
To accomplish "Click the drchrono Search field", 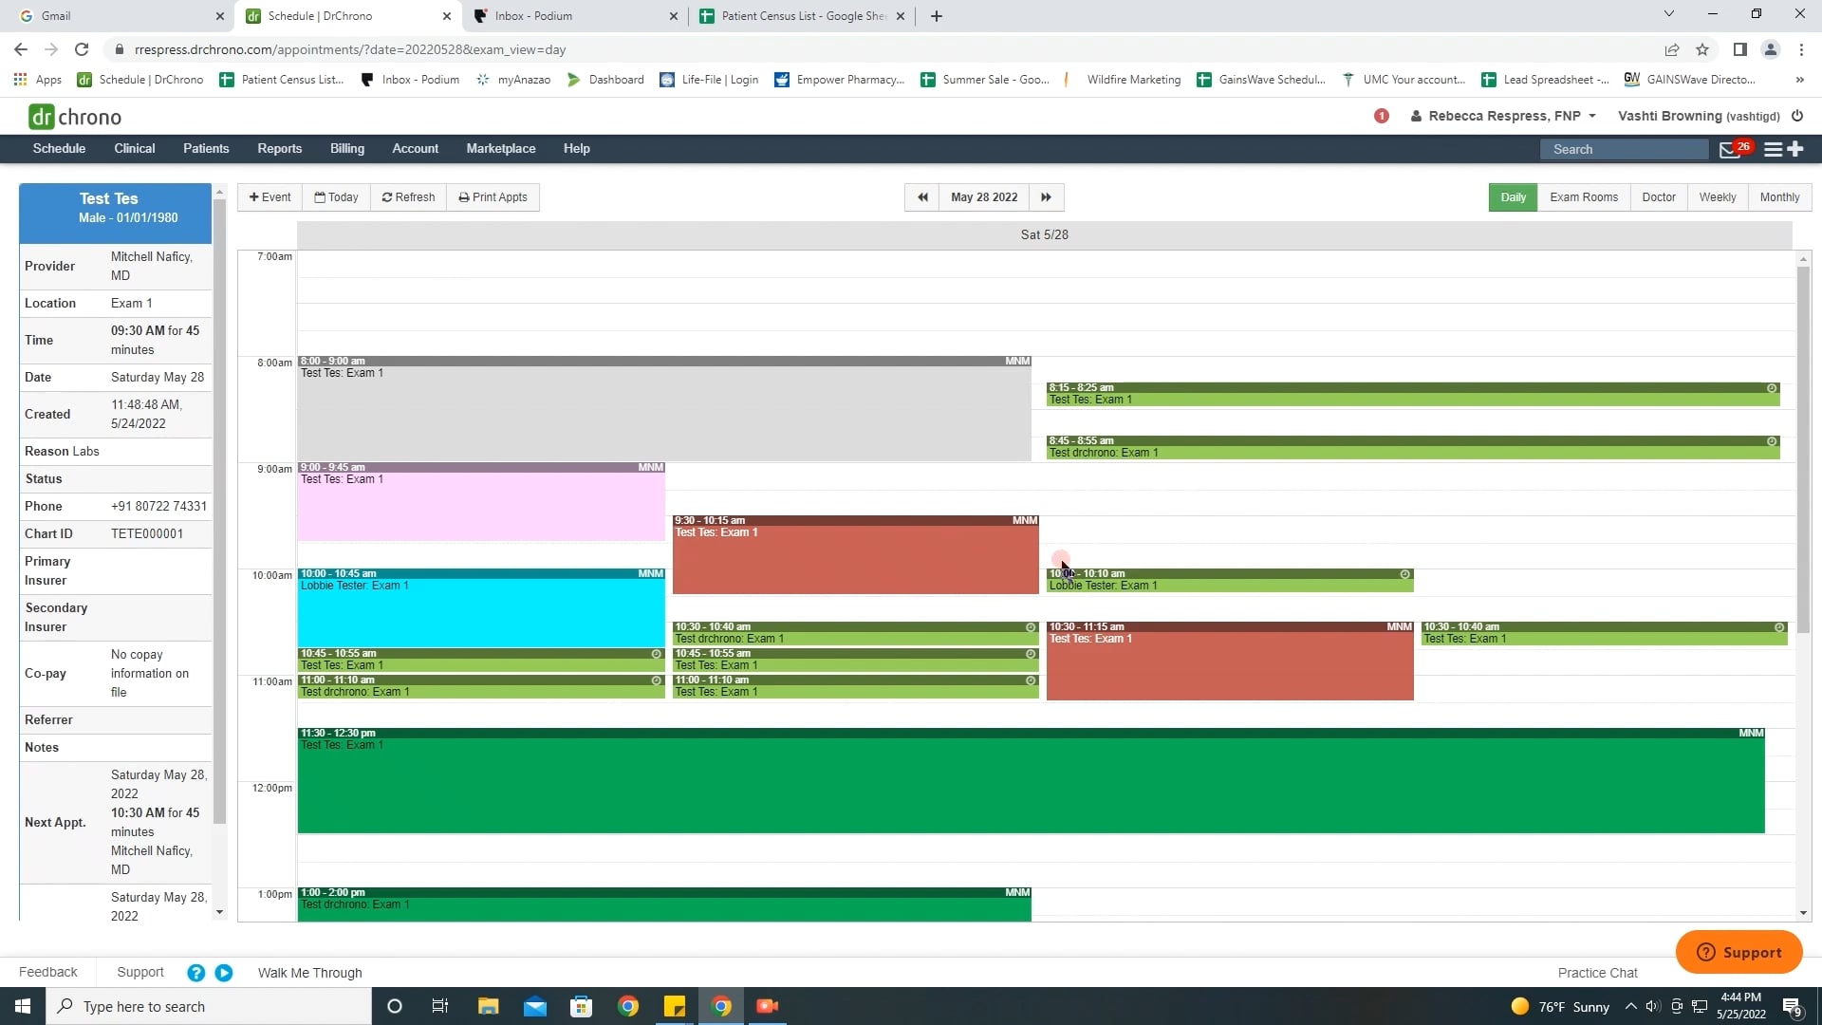I will [x=1625, y=149].
